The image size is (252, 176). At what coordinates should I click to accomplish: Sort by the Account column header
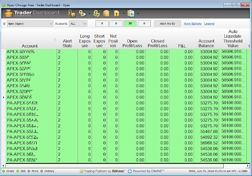coord(30,46)
